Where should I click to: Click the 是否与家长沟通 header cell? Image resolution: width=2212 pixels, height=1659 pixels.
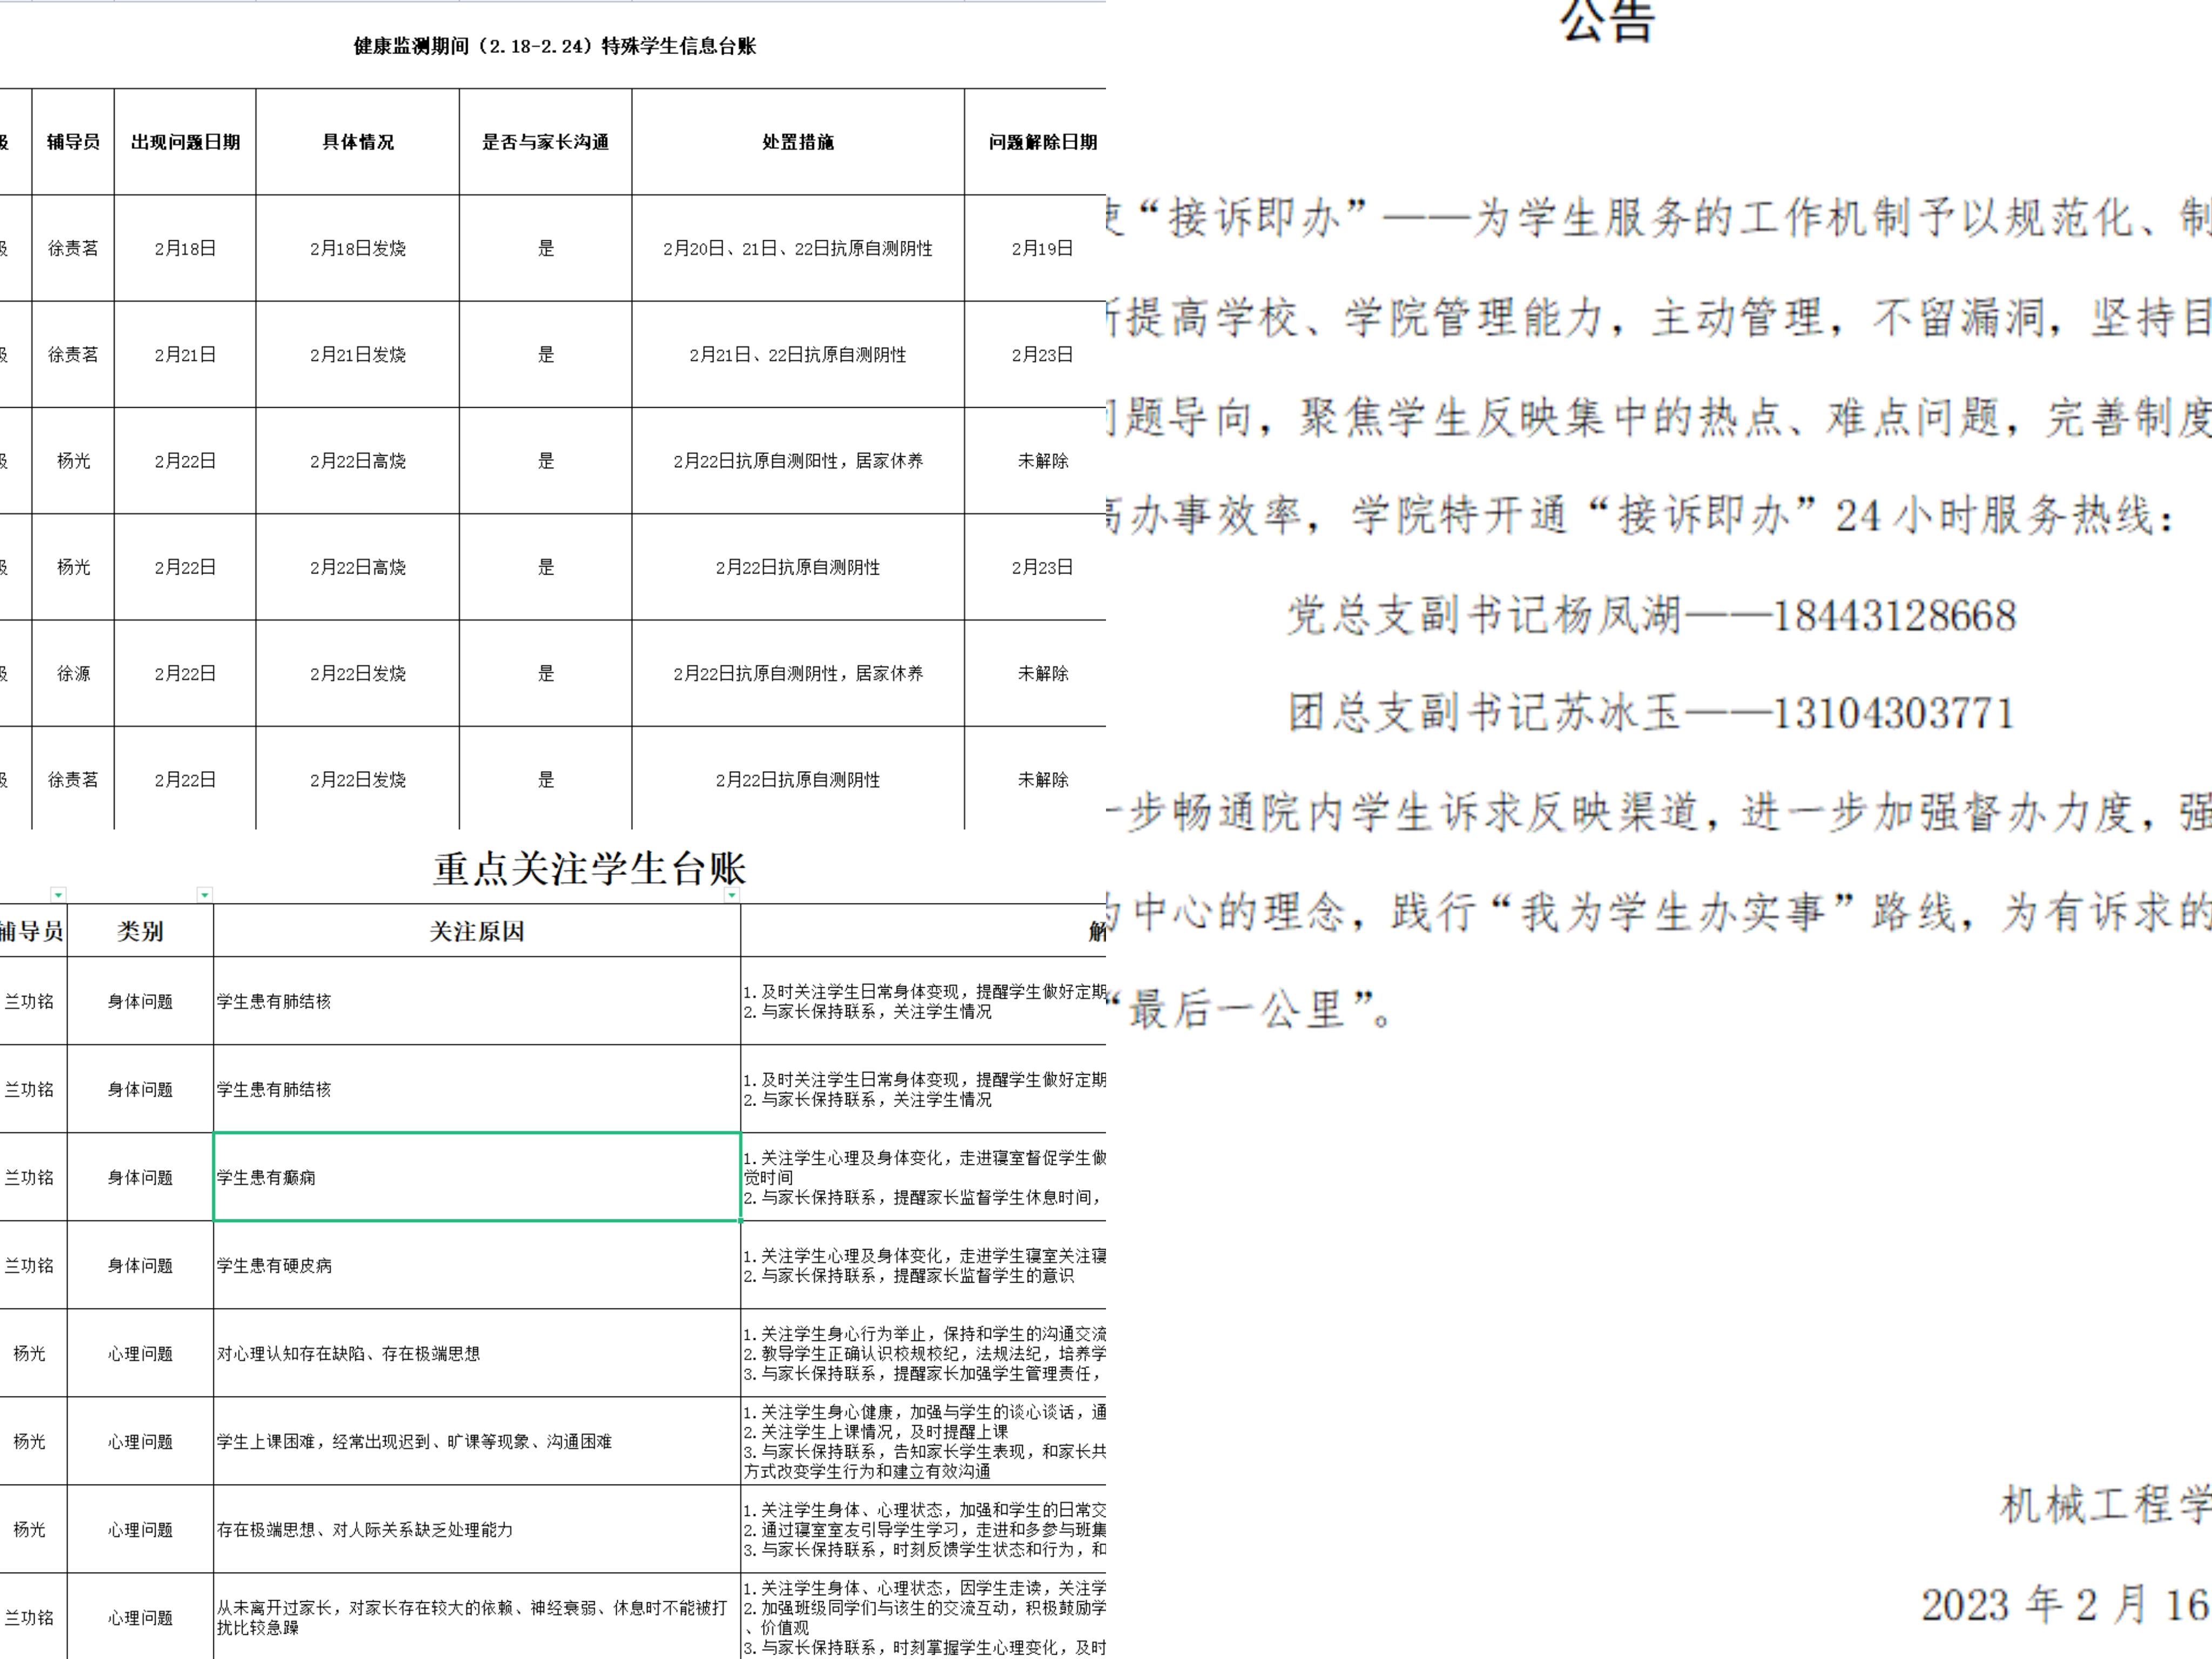click(546, 142)
